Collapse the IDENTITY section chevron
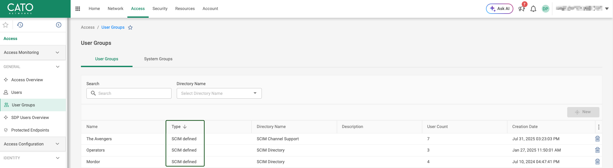Screen dimensions: 613x168 pos(58,158)
